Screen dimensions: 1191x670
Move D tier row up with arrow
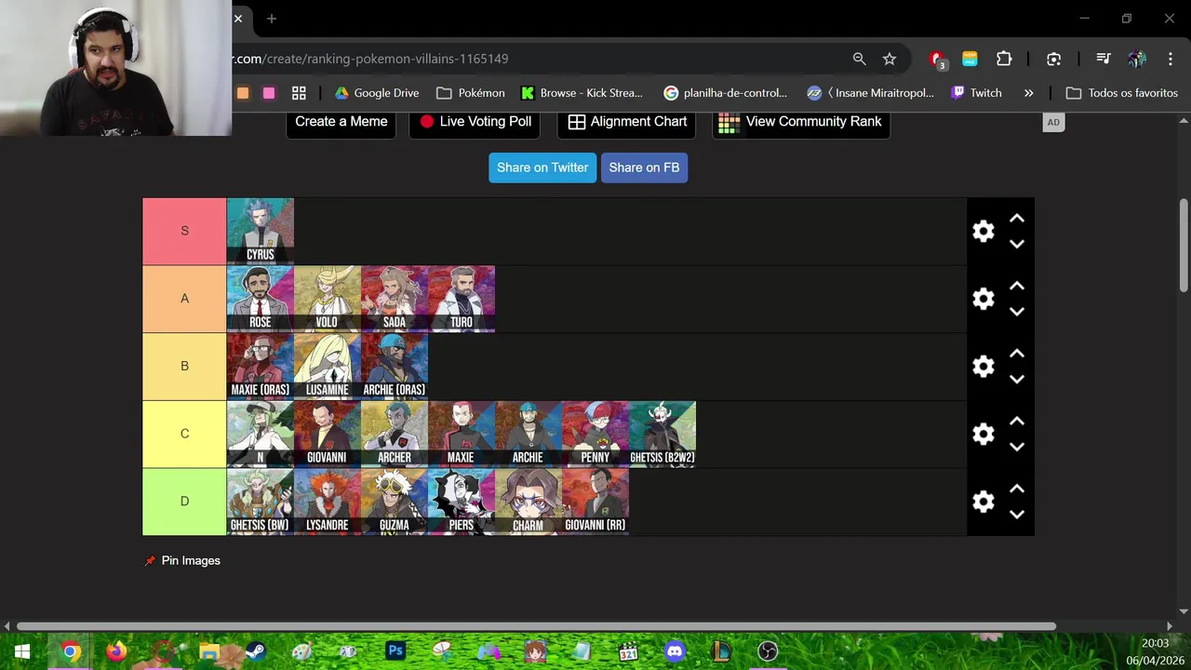pos(1017,489)
